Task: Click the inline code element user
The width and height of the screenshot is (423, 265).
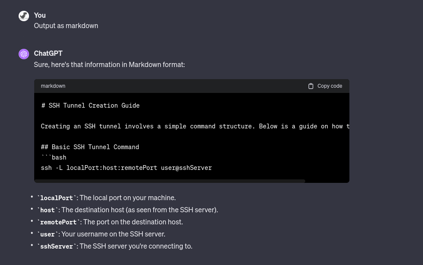Action: click(48, 234)
